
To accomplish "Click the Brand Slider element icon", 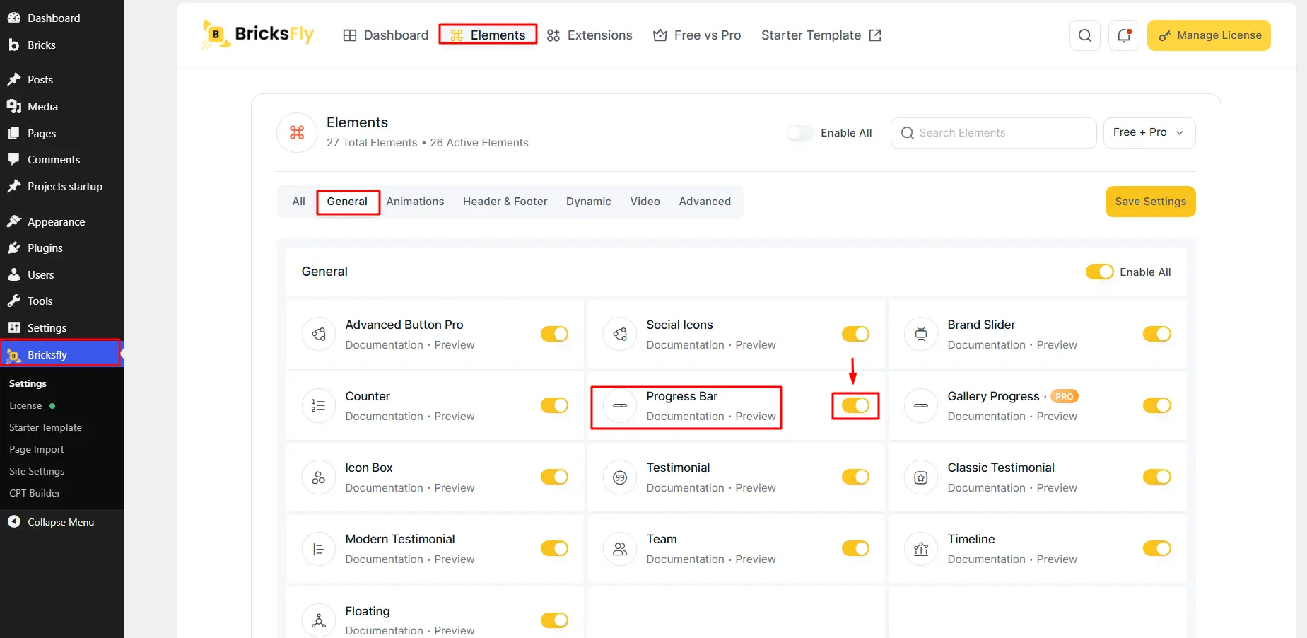I will click(x=921, y=334).
